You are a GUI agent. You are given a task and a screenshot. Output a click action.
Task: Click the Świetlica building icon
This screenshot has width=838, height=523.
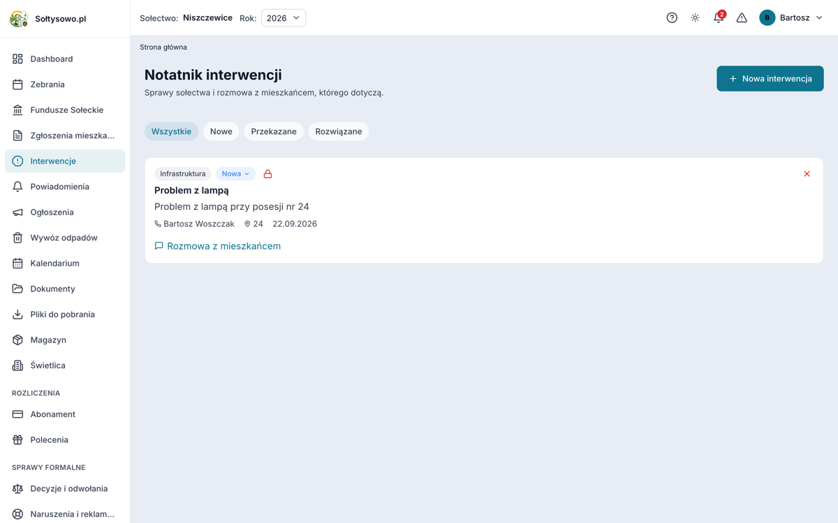pyautogui.click(x=17, y=365)
